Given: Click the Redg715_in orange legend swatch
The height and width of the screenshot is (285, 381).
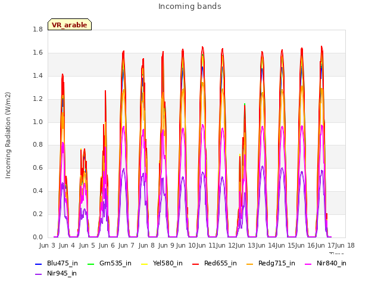Looking at the screenshot, I should pos(249,264).
